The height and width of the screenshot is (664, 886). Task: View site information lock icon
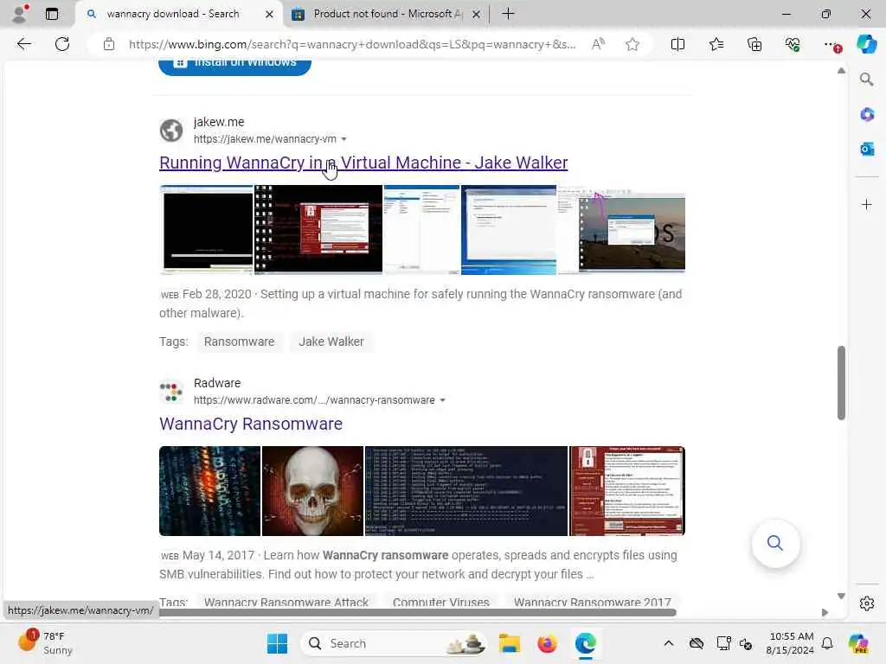click(108, 44)
